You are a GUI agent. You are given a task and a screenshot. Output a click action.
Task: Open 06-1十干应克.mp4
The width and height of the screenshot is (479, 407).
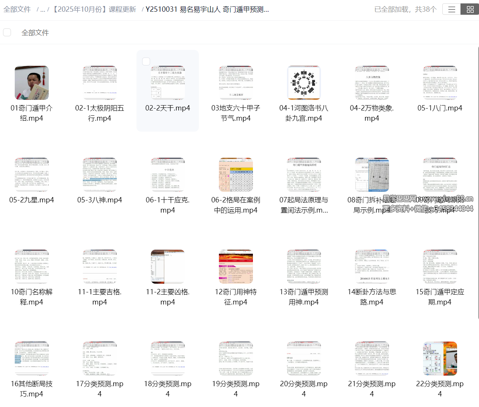tap(167, 175)
